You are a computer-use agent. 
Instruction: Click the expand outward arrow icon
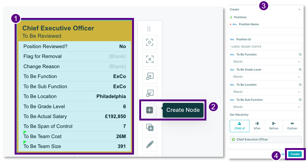(150, 76)
